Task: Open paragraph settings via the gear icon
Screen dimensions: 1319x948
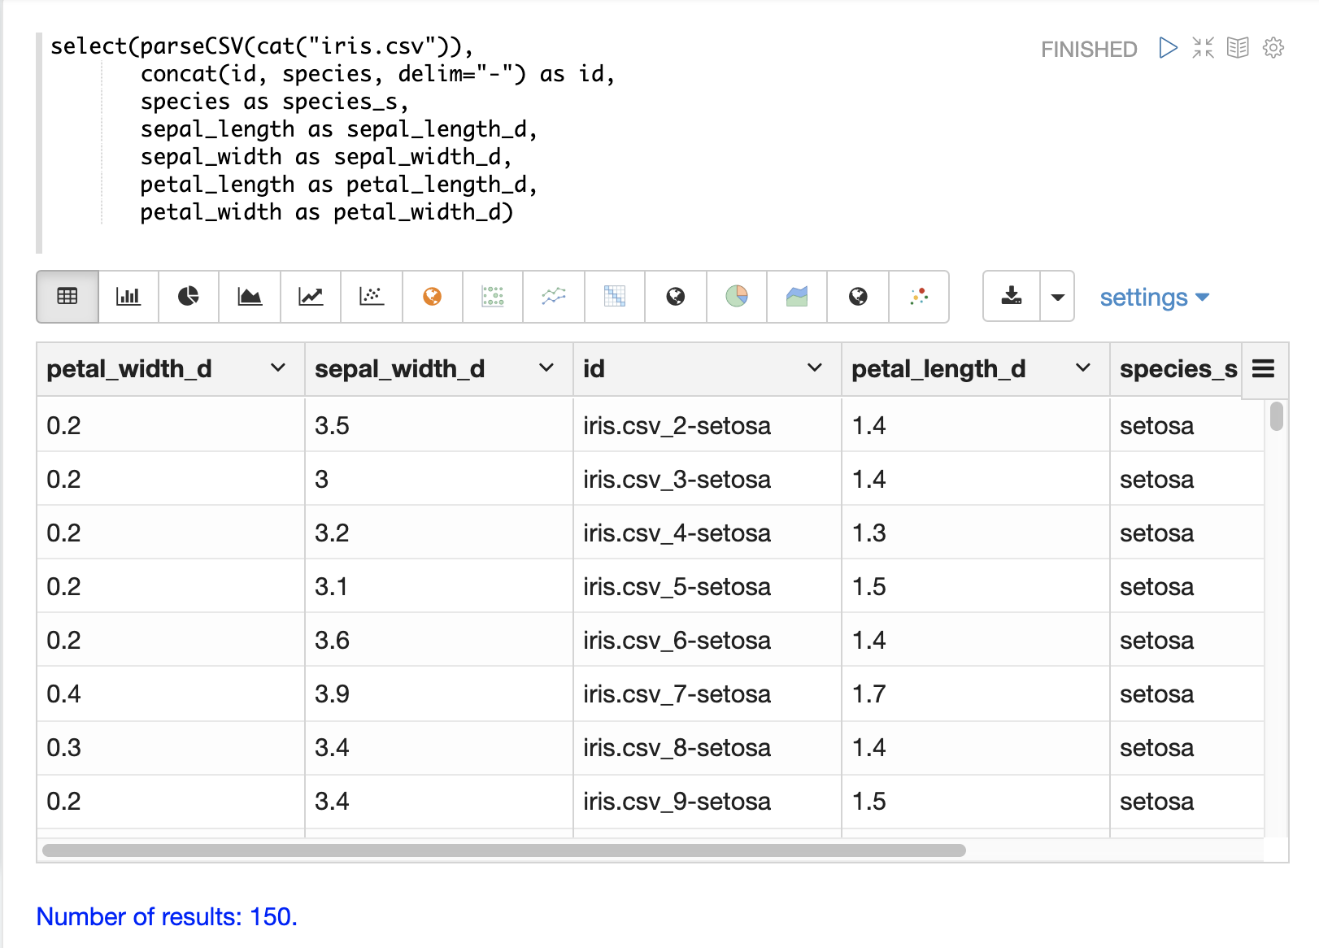Action: (x=1273, y=49)
